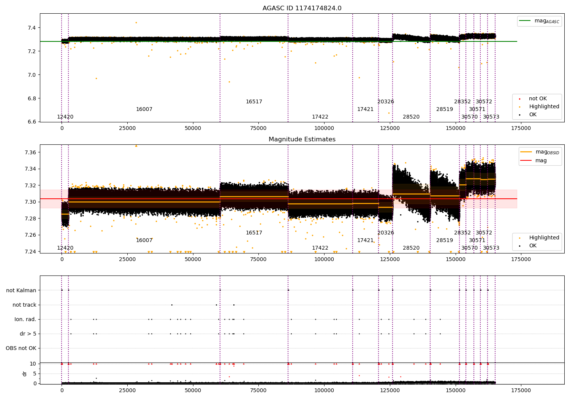Click the rotated 'dr' y-axis label
Viewport: 570px width, 399px height.
[x=25, y=374]
